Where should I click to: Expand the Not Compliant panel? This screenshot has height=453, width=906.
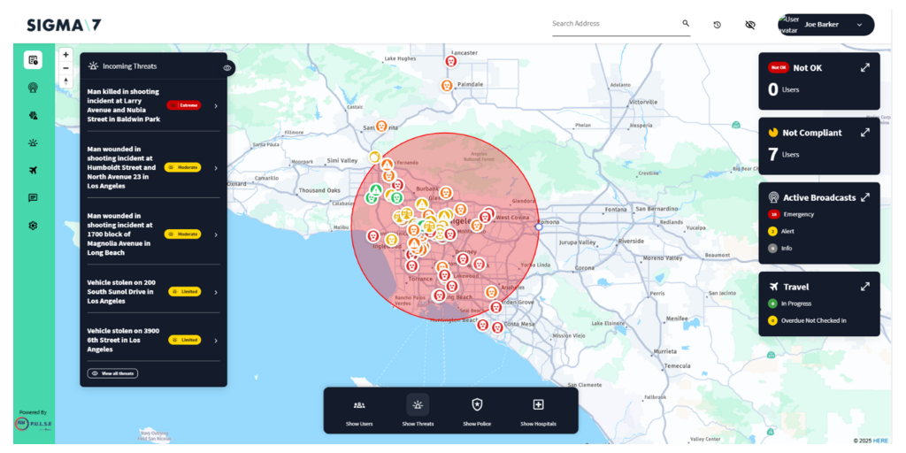(x=864, y=133)
